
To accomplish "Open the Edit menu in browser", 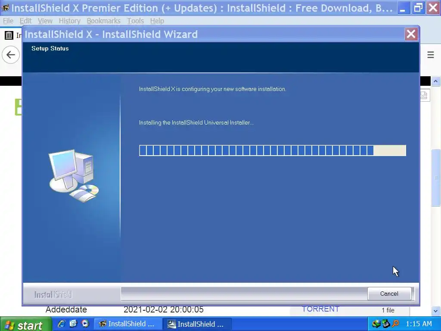I will tap(25, 21).
